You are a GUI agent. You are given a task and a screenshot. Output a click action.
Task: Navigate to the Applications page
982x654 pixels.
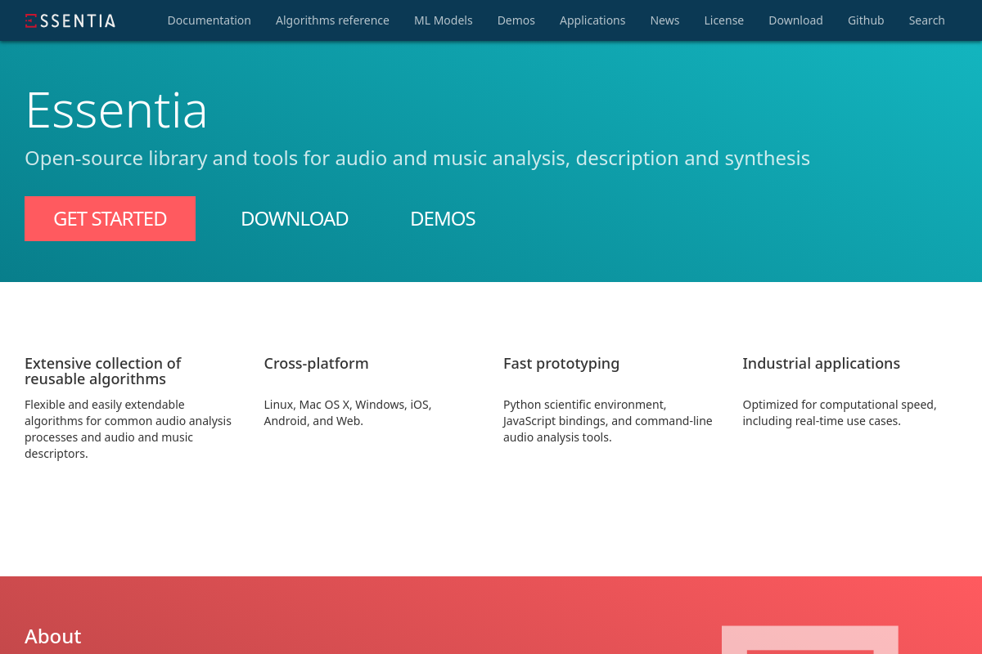pyautogui.click(x=592, y=20)
